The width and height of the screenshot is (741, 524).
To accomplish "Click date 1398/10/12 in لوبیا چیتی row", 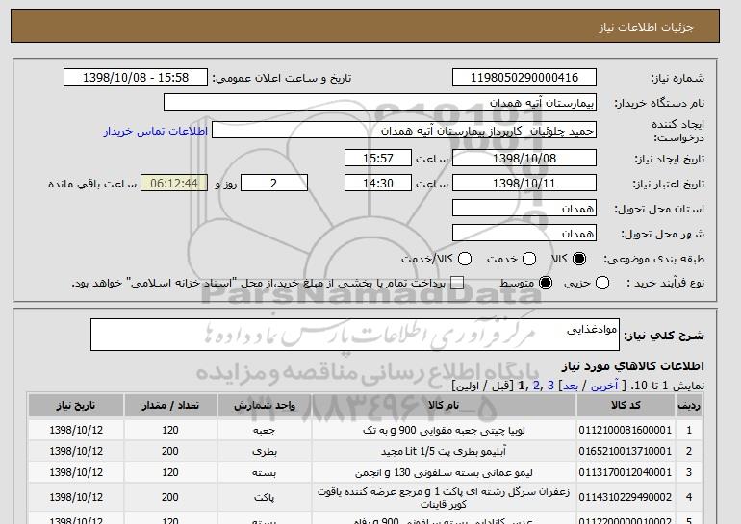I will 76,430.
